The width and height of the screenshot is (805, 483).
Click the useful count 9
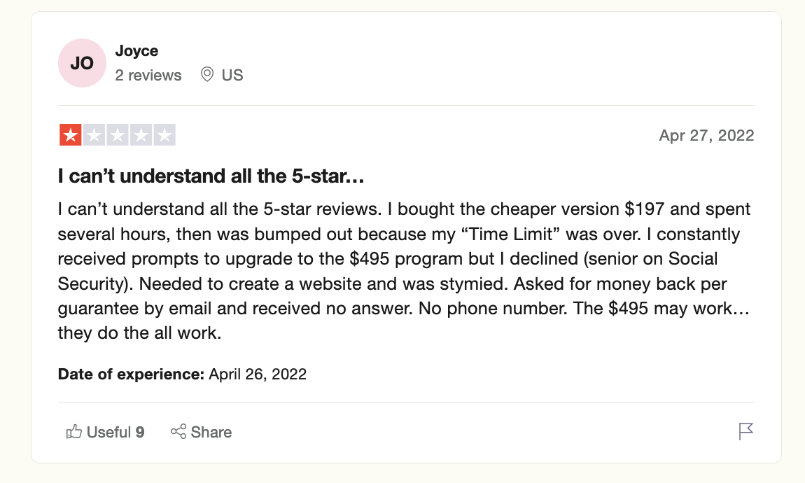click(139, 432)
